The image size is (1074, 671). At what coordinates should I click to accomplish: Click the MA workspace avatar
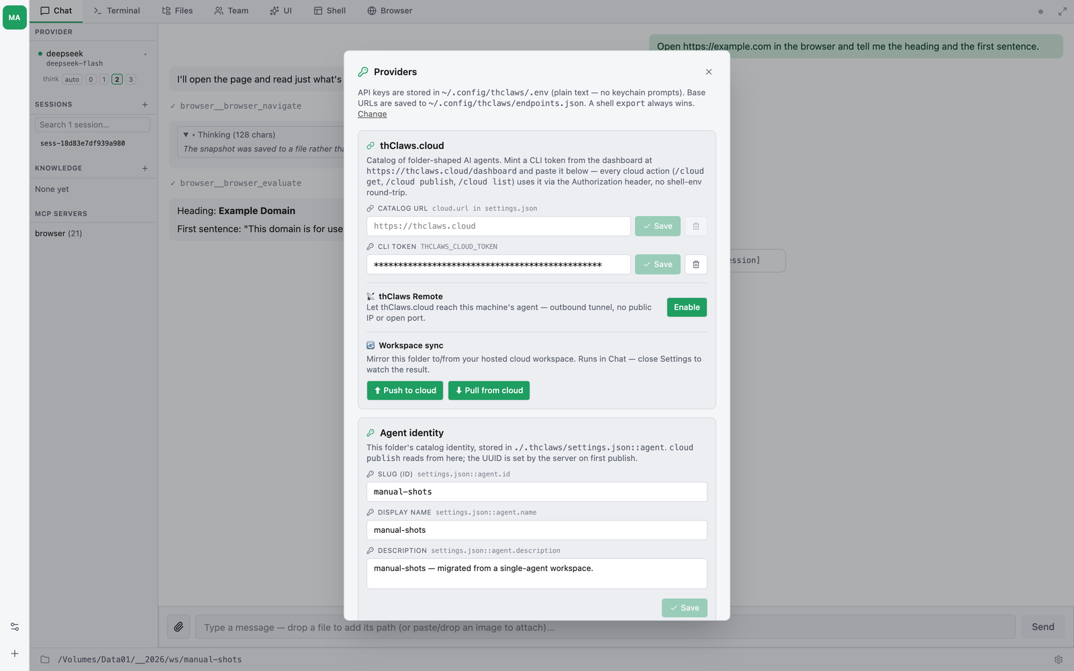[x=15, y=17]
